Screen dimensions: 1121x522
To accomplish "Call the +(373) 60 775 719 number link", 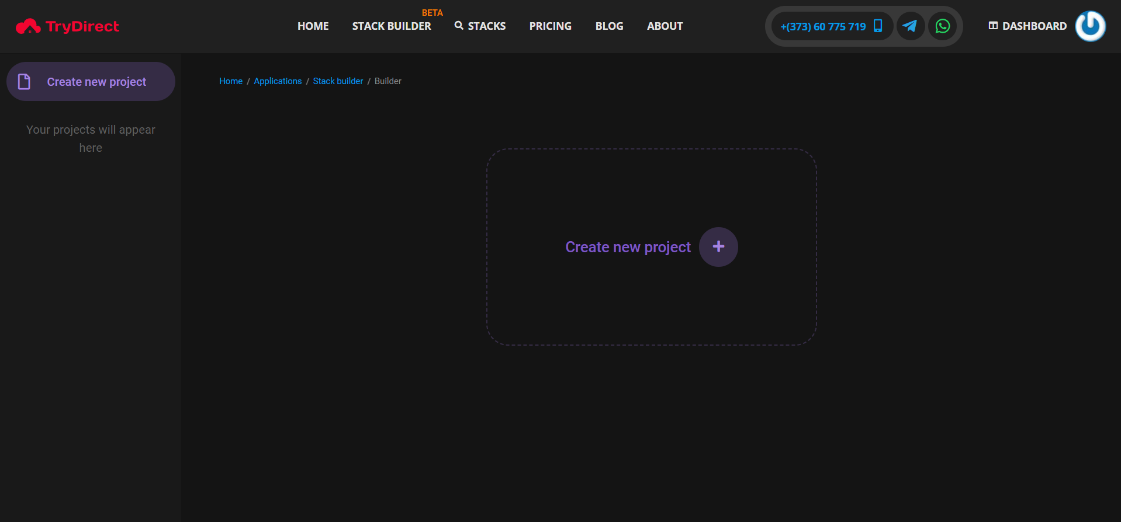I will [x=823, y=27].
